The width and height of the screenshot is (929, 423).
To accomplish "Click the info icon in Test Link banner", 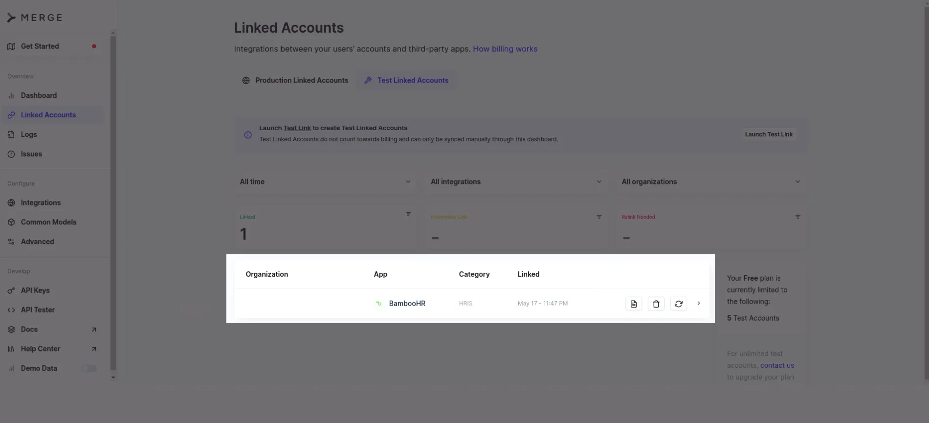I will [248, 135].
